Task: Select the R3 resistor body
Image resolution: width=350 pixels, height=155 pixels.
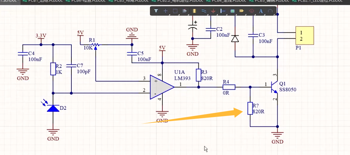Action: point(198,75)
